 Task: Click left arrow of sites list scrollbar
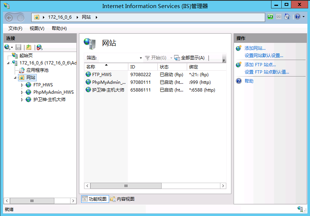coord(87,186)
